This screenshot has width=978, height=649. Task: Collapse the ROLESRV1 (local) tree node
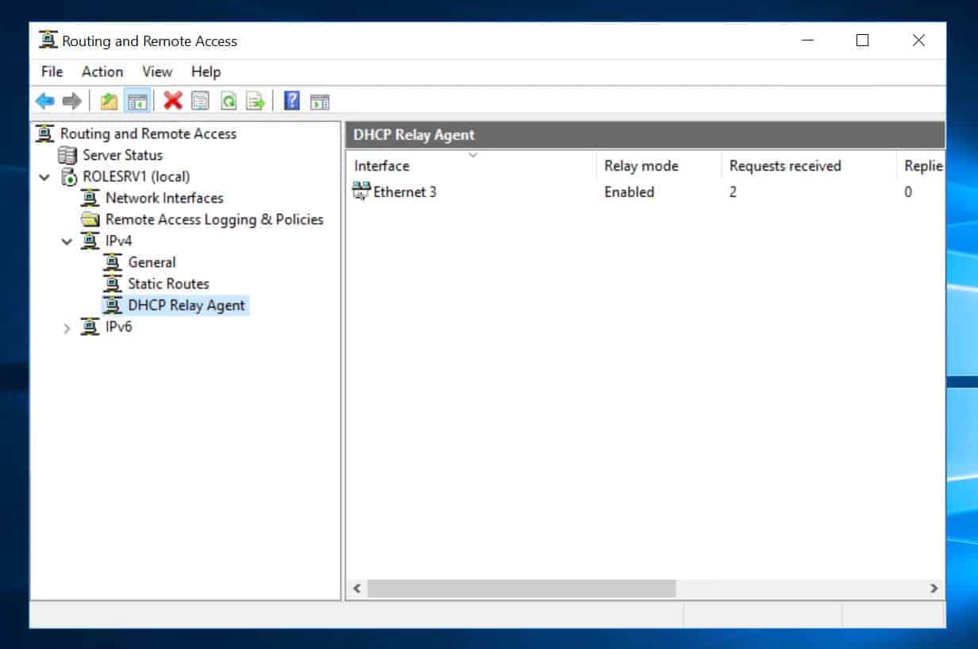coord(44,177)
